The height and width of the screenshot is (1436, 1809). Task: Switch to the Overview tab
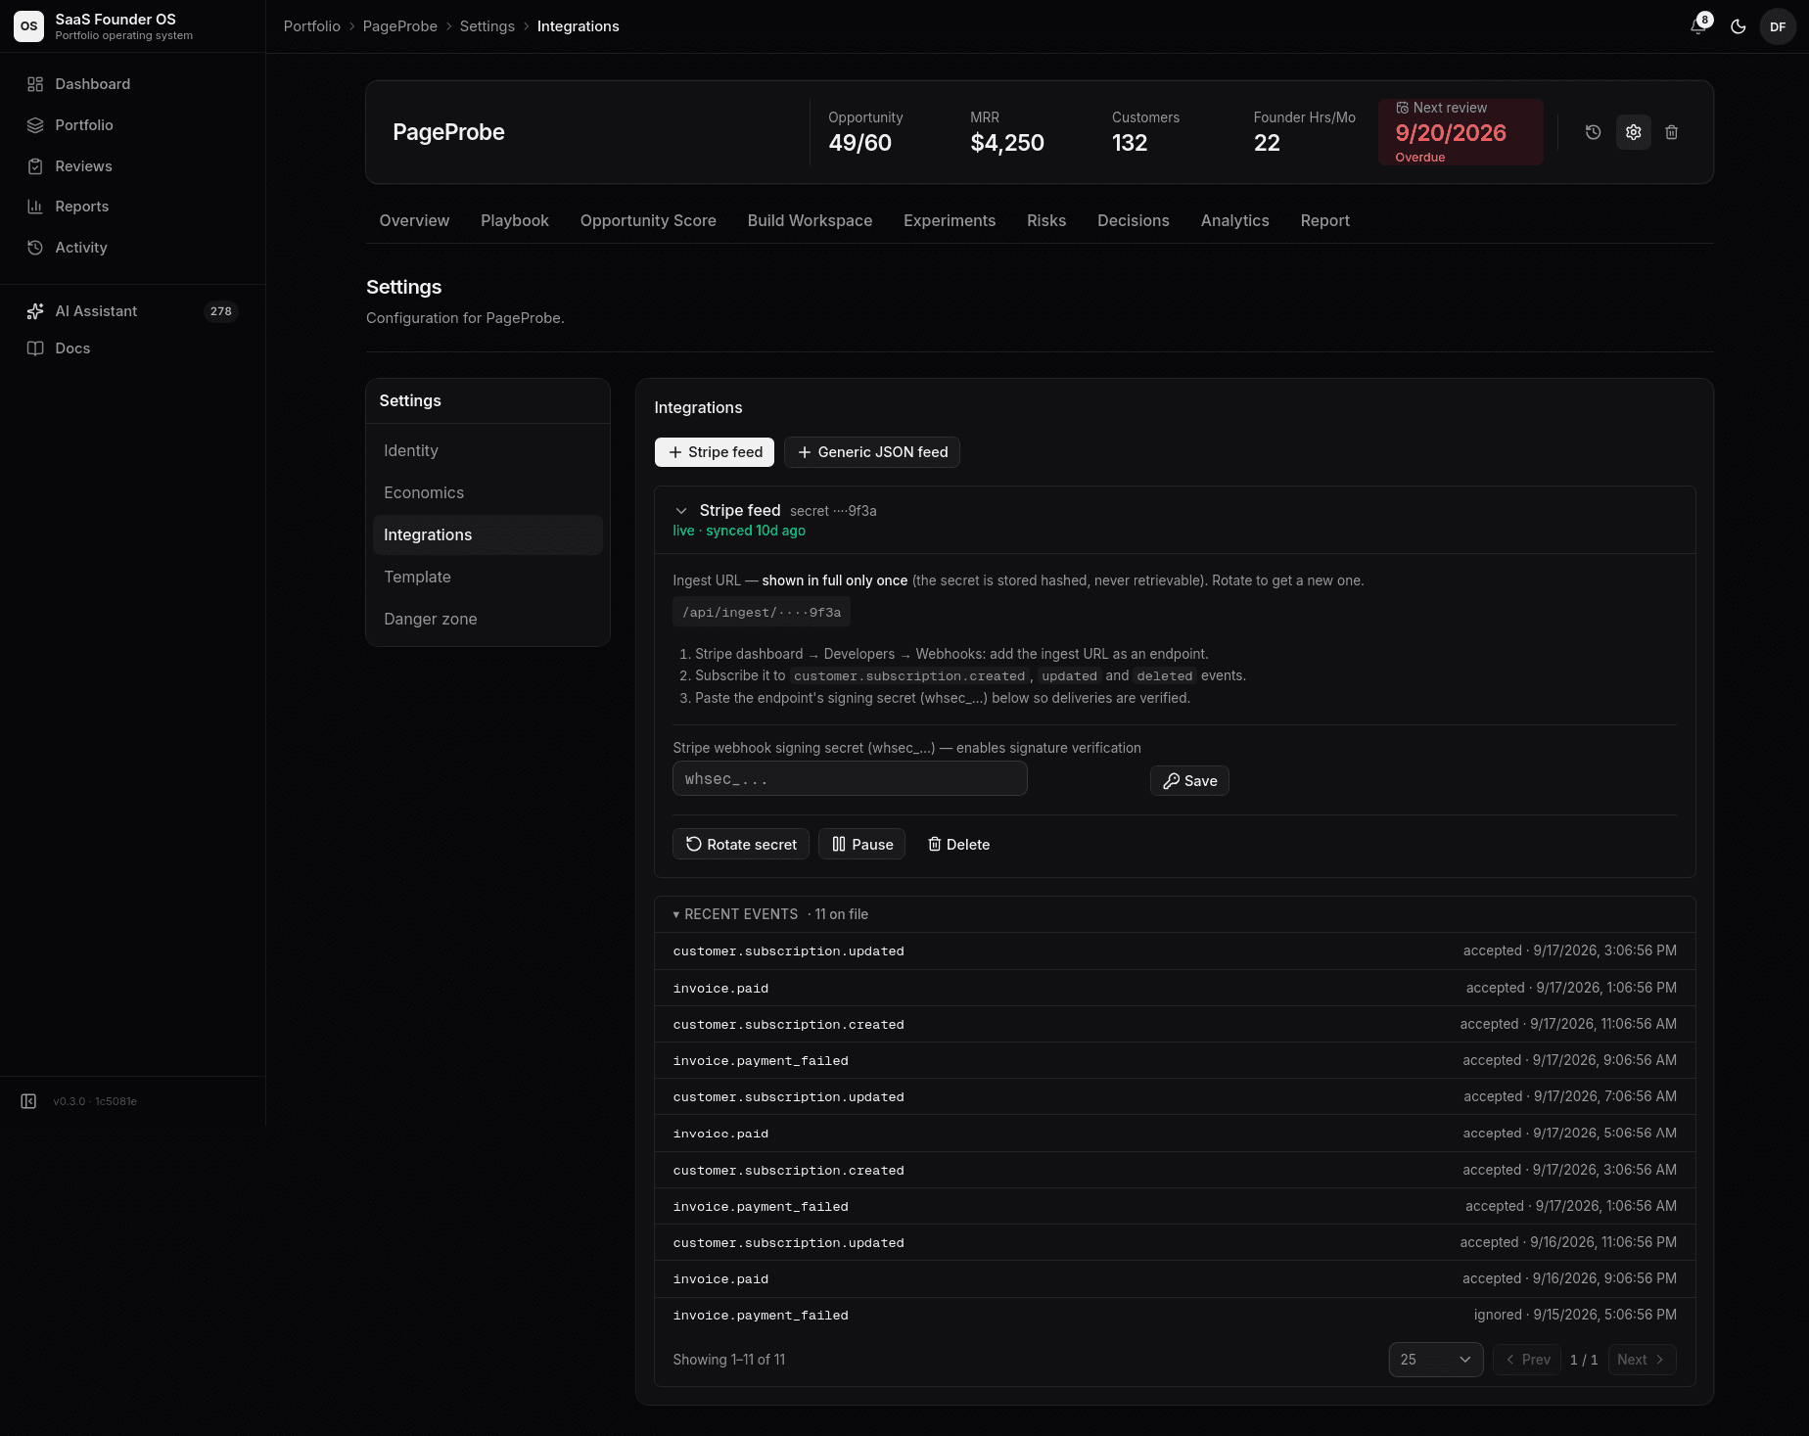(x=414, y=221)
